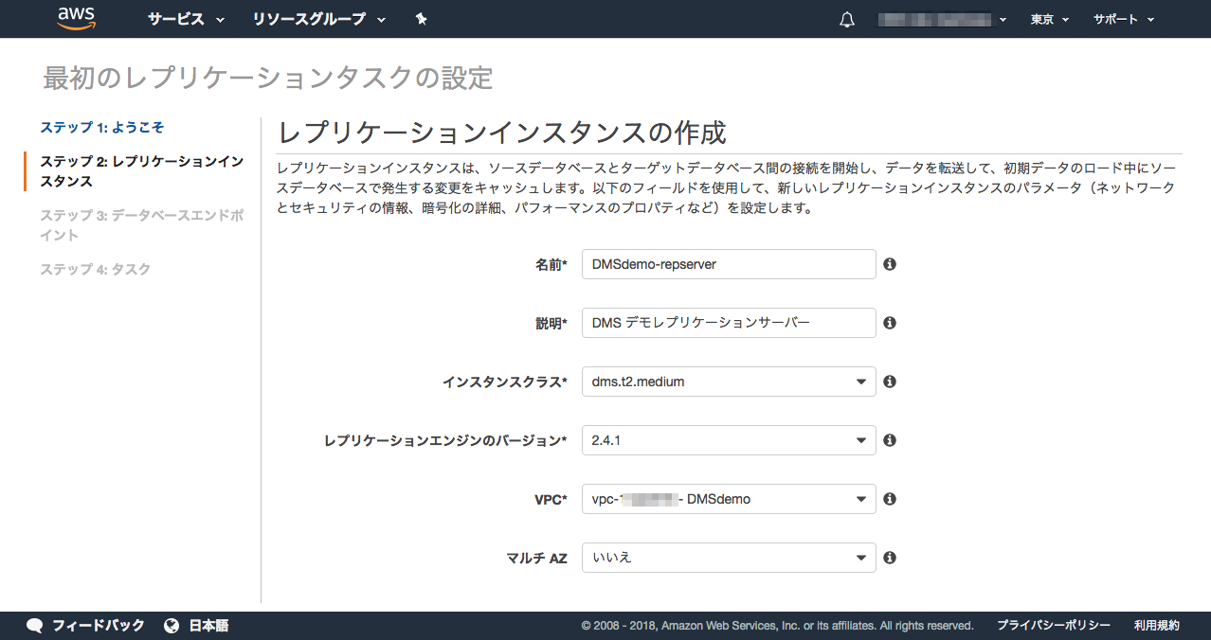Go to ステップ 1: ようこそ
The image size is (1211, 640).
pyautogui.click(x=102, y=127)
